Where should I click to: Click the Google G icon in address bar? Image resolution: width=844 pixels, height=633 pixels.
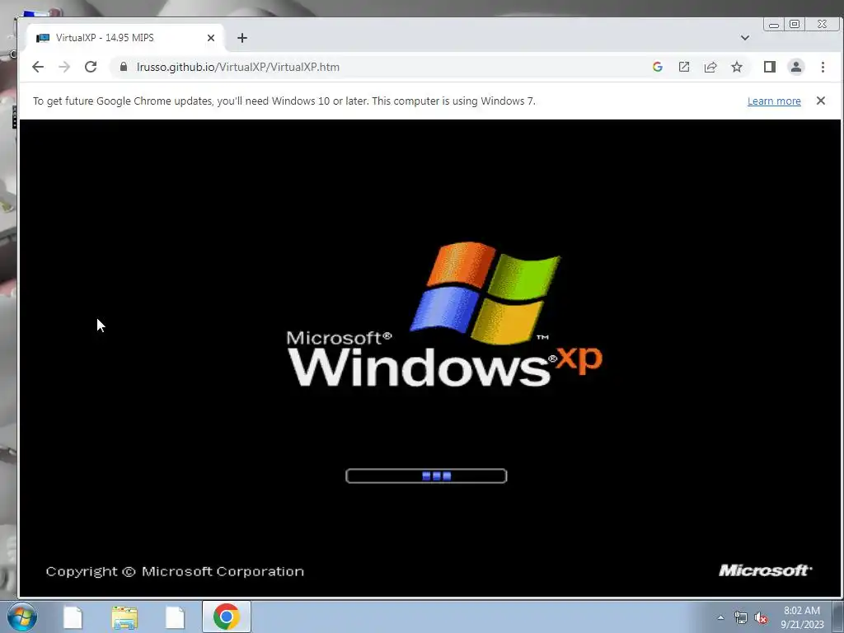(657, 67)
